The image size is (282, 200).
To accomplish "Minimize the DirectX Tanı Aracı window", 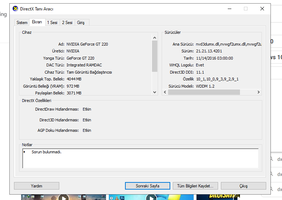I will click(x=230, y=9).
